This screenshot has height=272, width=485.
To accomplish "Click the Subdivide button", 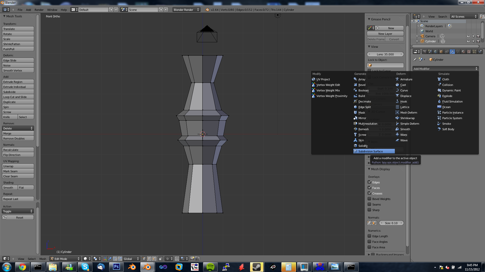I will click(18, 92).
